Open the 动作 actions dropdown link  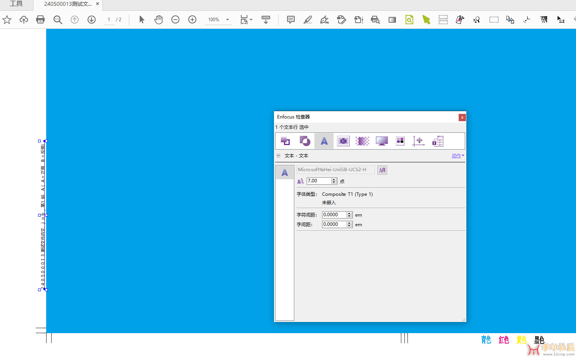click(458, 156)
